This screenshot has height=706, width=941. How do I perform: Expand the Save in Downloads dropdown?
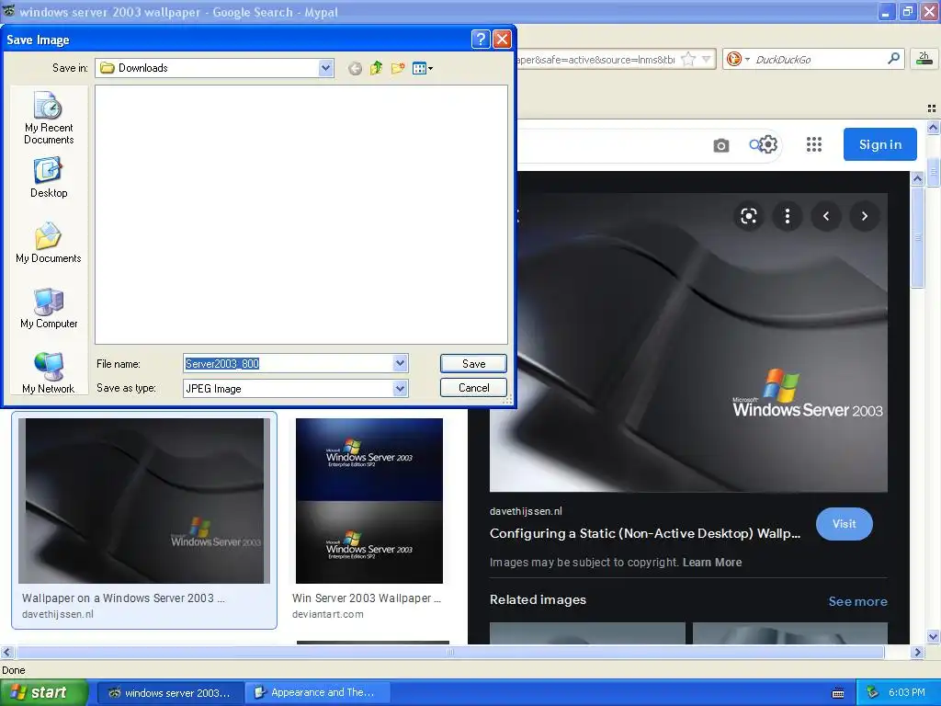pos(326,68)
